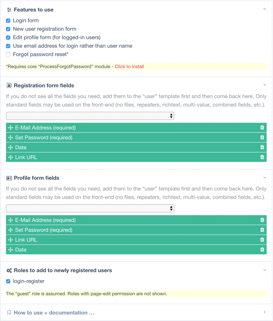Viewport: 273px width, 321px height.
Task: Remove Link URL from Registration form fields
Action: coord(262,157)
